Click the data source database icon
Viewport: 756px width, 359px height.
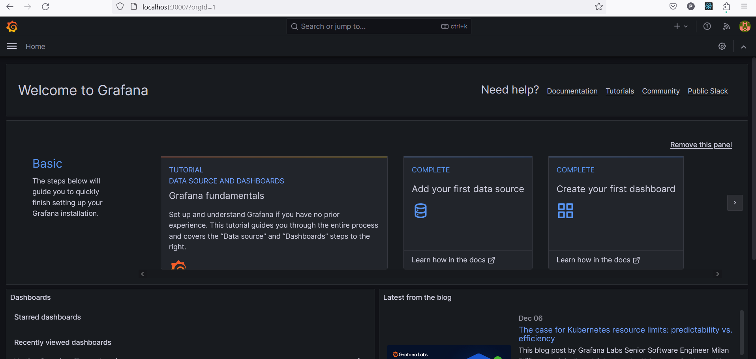(x=420, y=211)
